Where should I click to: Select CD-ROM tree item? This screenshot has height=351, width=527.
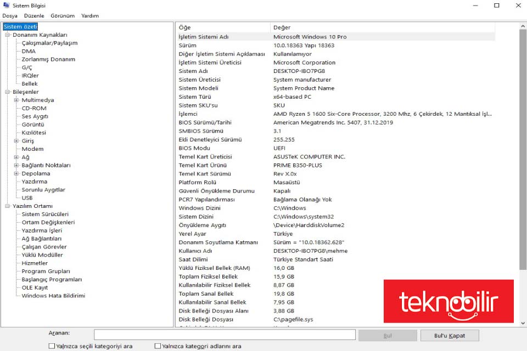(x=34, y=108)
